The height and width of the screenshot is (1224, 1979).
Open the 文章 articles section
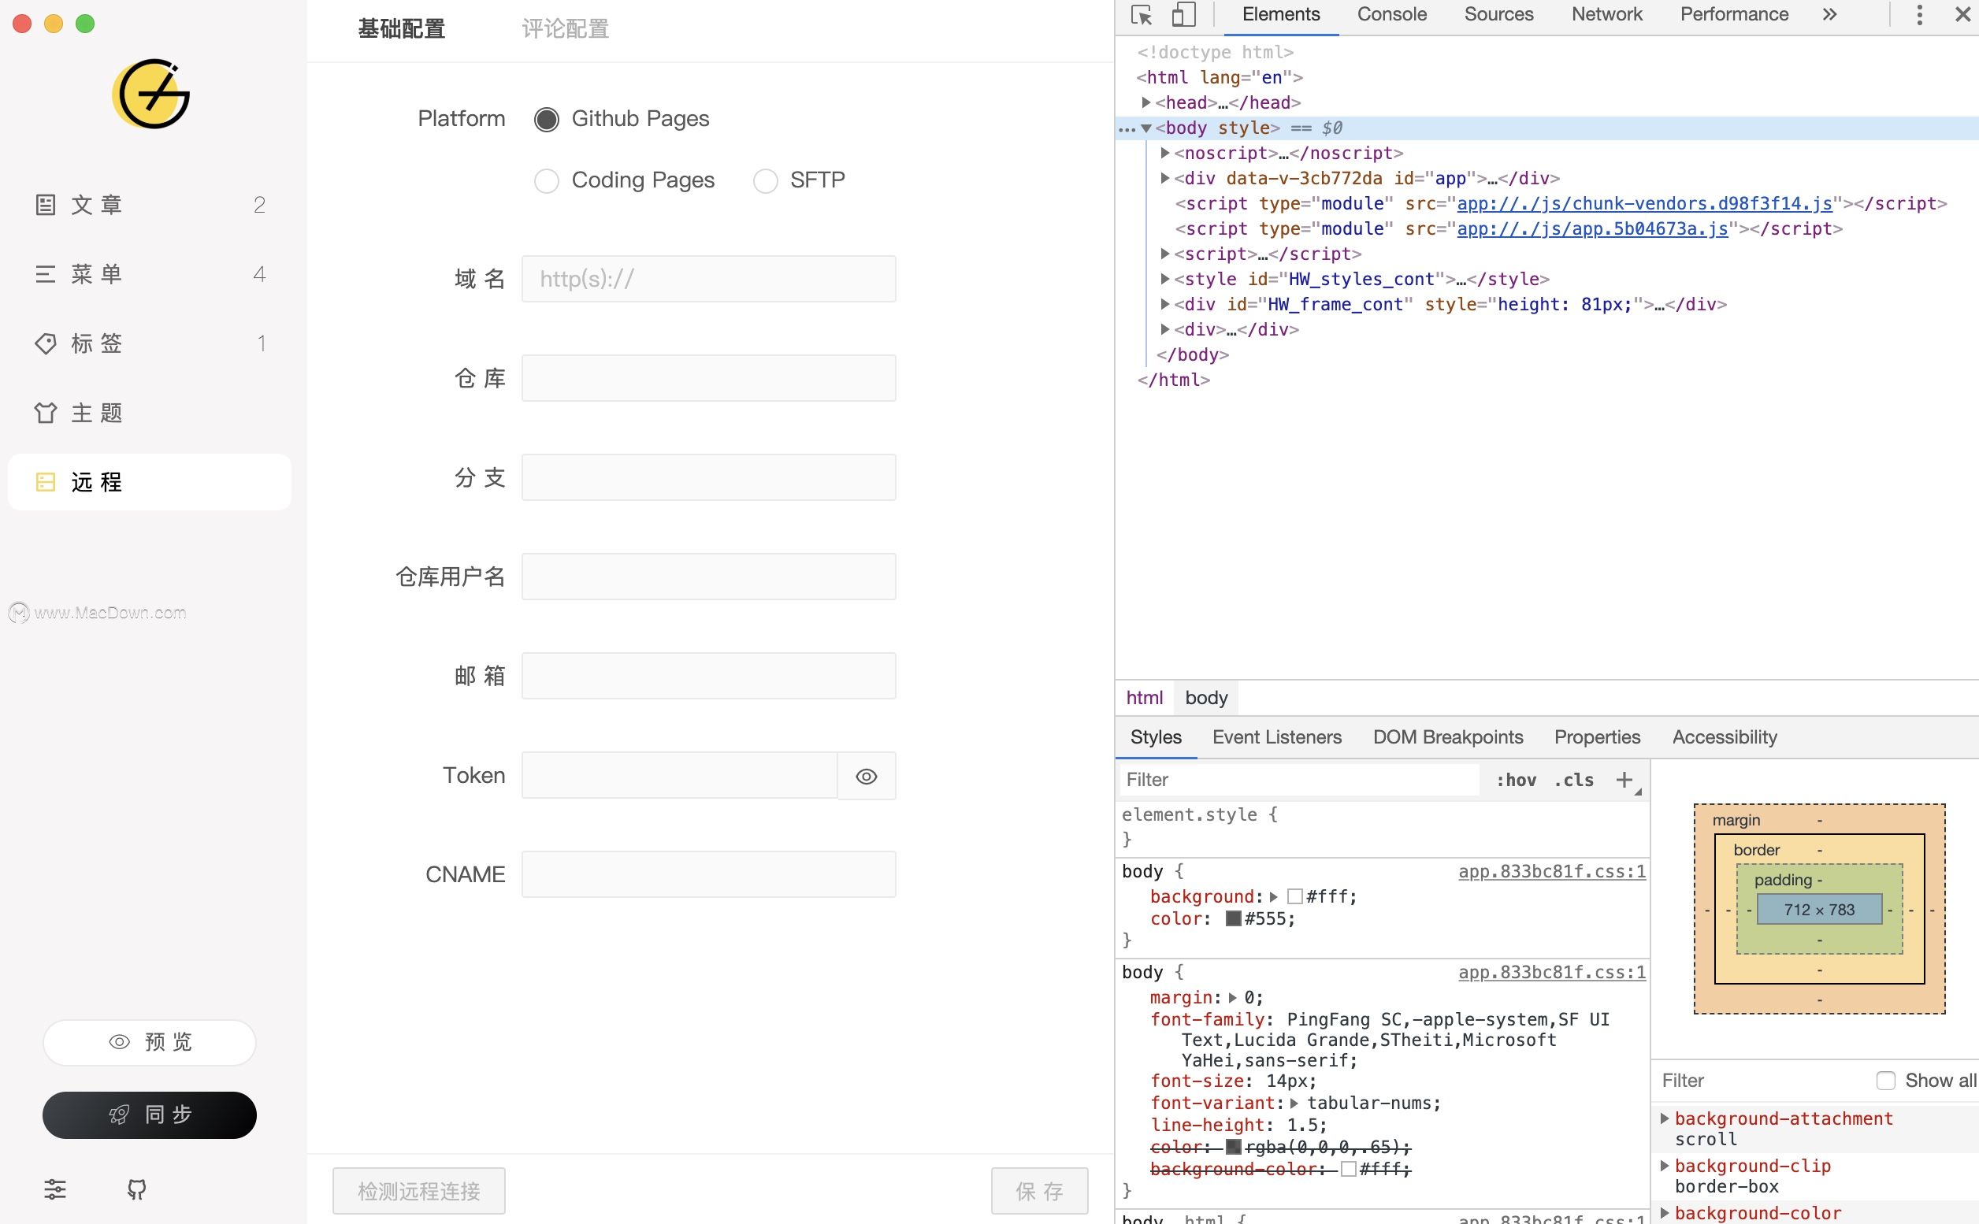(150, 205)
